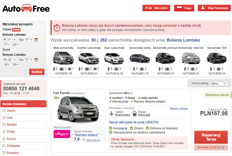This screenshot has height=156, width=232.
Task: Click the Samochody kombi category label
Action: coord(140,48)
